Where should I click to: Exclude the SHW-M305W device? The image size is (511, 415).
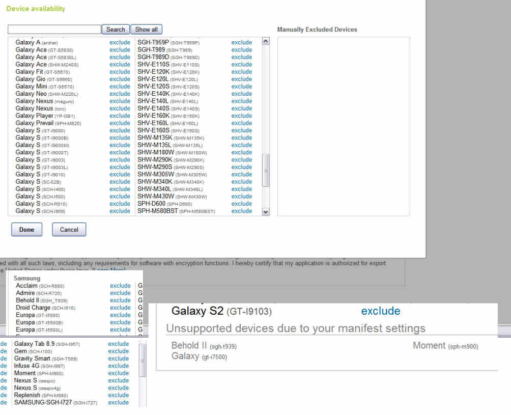tap(242, 175)
